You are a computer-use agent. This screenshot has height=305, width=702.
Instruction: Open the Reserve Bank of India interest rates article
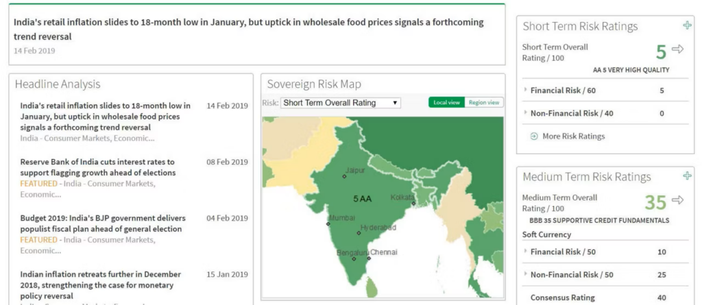point(98,167)
